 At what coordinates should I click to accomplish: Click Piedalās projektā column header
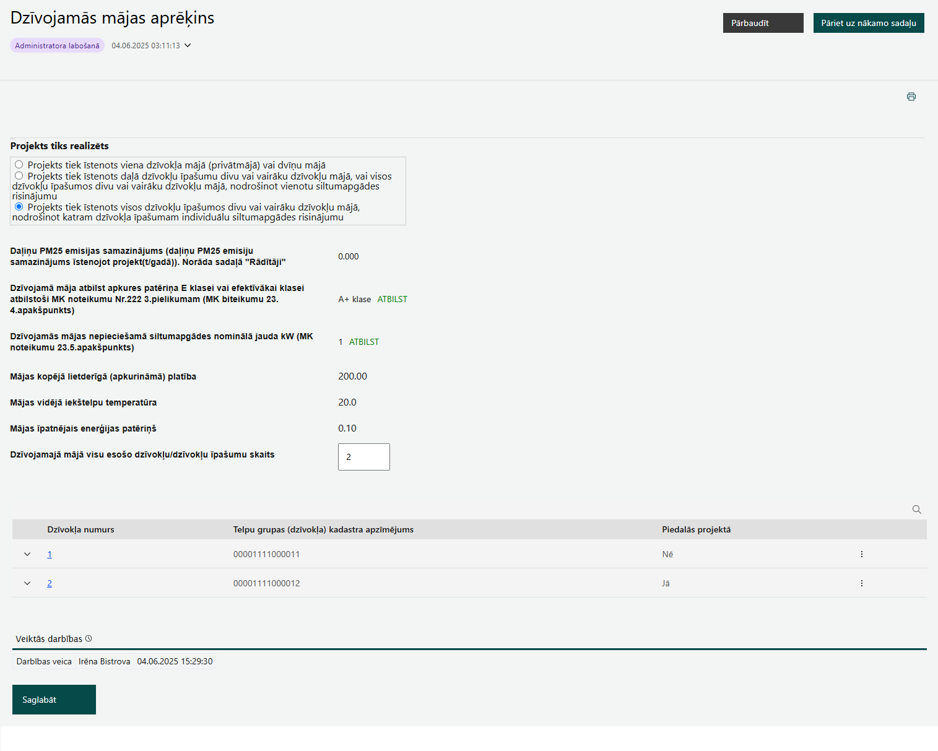coord(696,529)
